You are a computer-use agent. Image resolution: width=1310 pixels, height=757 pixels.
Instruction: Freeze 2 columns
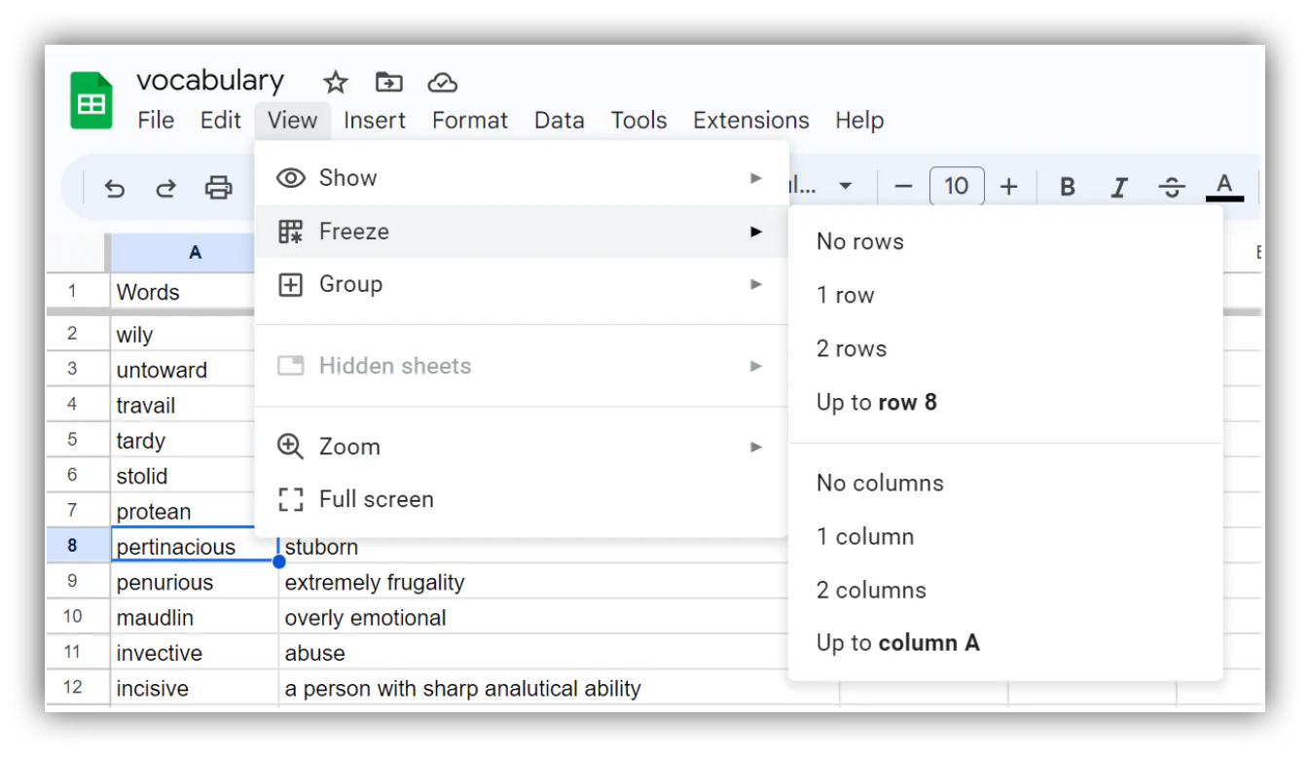(x=1005, y=590)
